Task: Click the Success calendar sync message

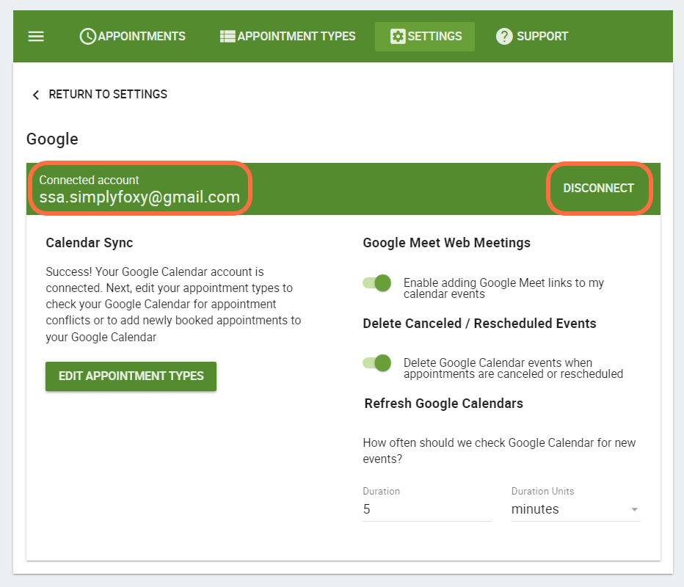Action: pos(174,305)
